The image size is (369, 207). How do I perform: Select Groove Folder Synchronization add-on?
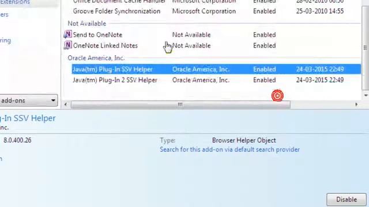point(212,11)
